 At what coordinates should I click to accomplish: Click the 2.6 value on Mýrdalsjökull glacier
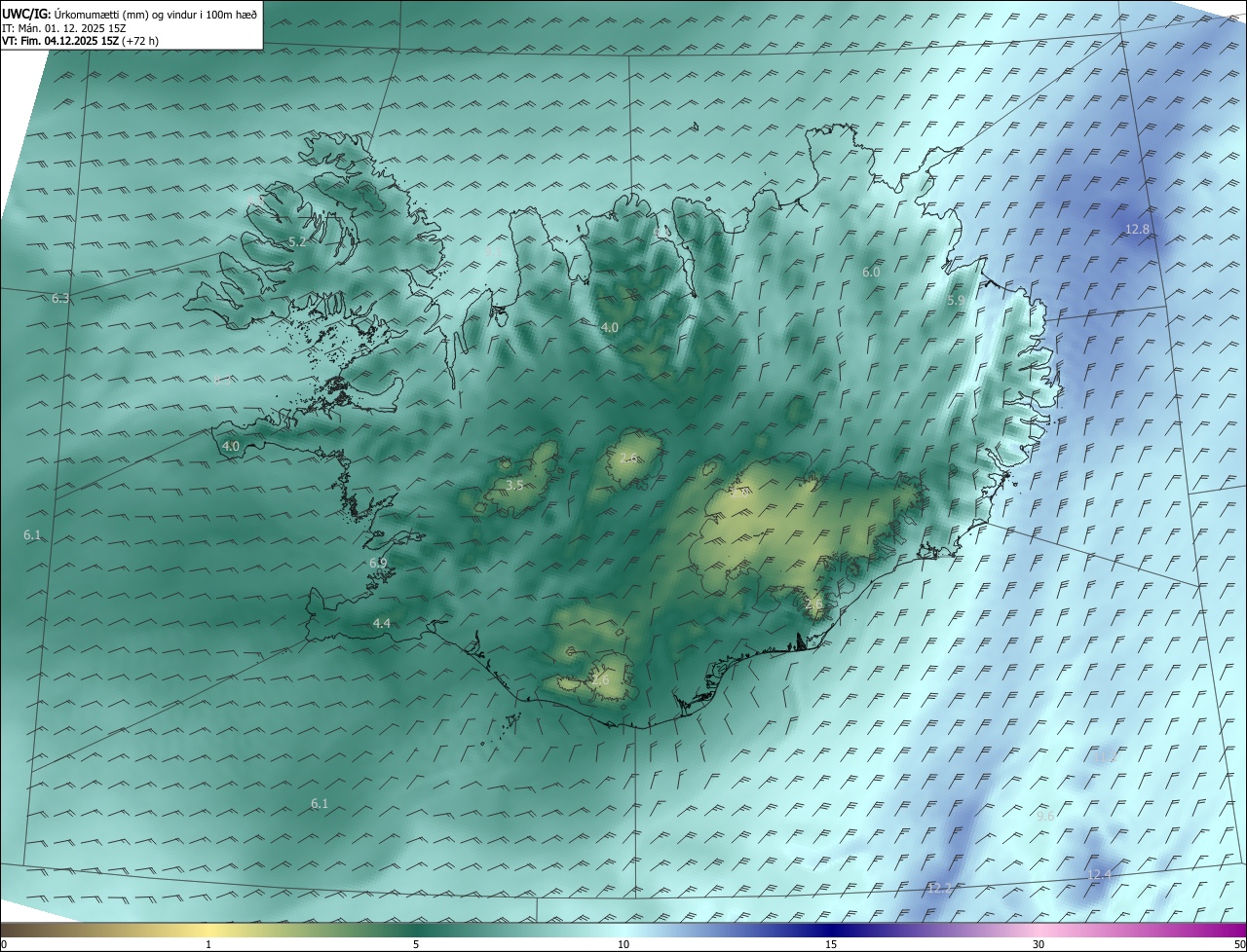coord(600,679)
